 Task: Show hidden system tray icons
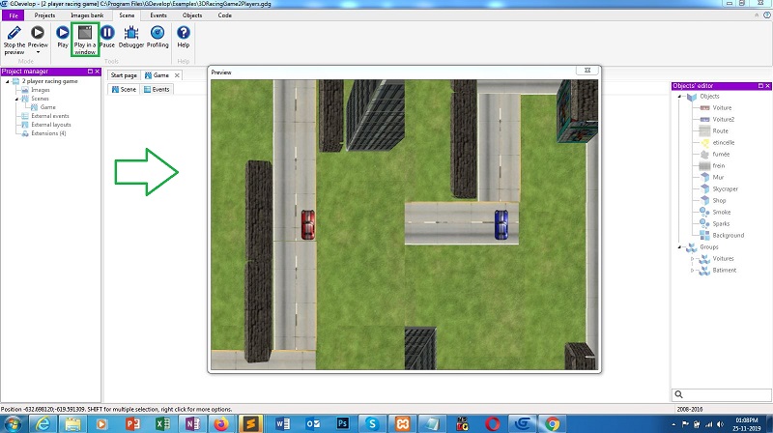(673, 424)
